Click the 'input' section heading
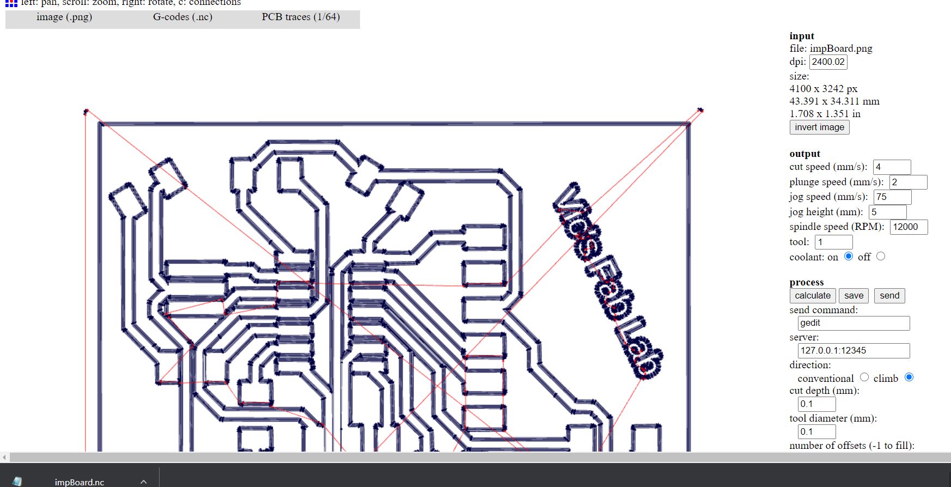The width and height of the screenshot is (951, 487). (x=802, y=36)
